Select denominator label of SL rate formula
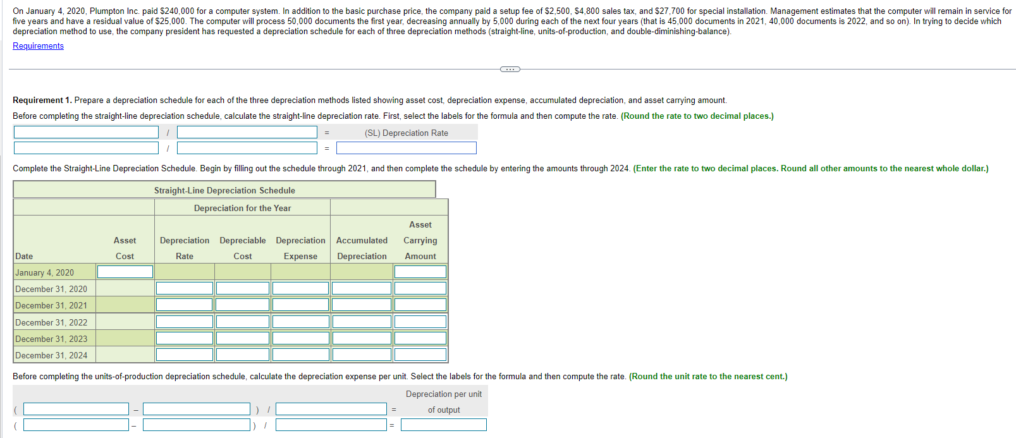The height and width of the screenshot is (438, 1016). click(247, 132)
